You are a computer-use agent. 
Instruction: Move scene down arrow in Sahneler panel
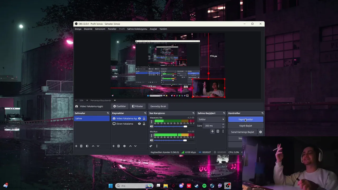pos(98,146)
